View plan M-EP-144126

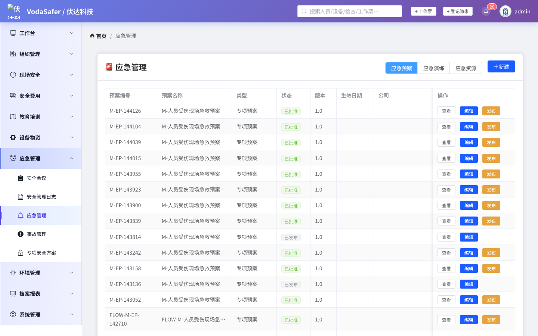tap(446, 111)
